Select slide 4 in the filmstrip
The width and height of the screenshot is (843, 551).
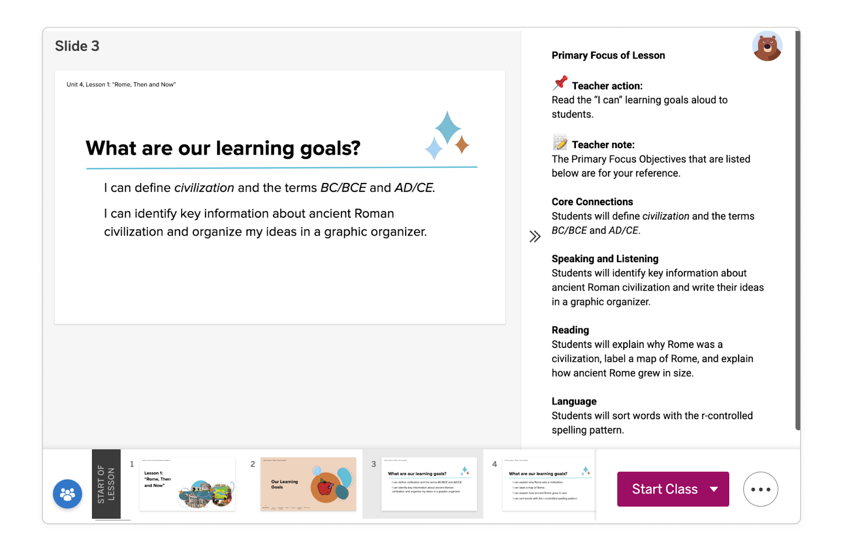click(x=550, y=483)
